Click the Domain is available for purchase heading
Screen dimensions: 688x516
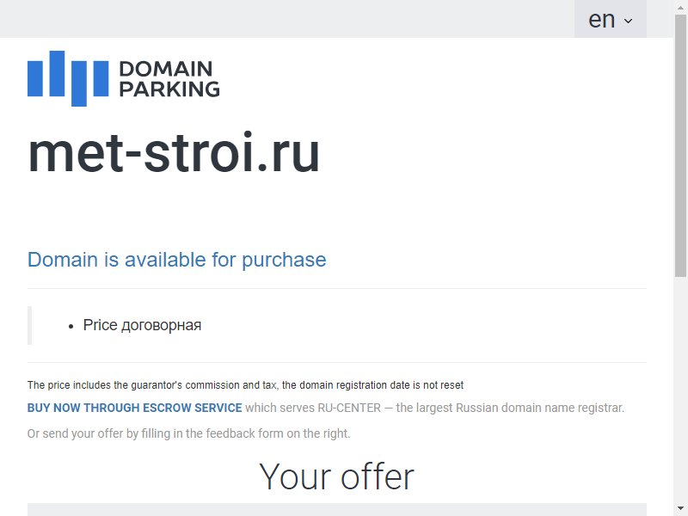(x=177, y=260)
